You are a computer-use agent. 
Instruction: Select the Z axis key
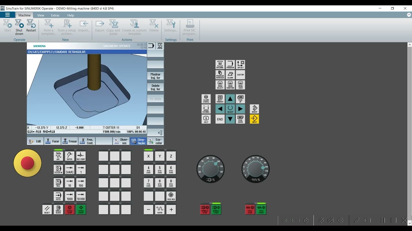coord(171,156)
